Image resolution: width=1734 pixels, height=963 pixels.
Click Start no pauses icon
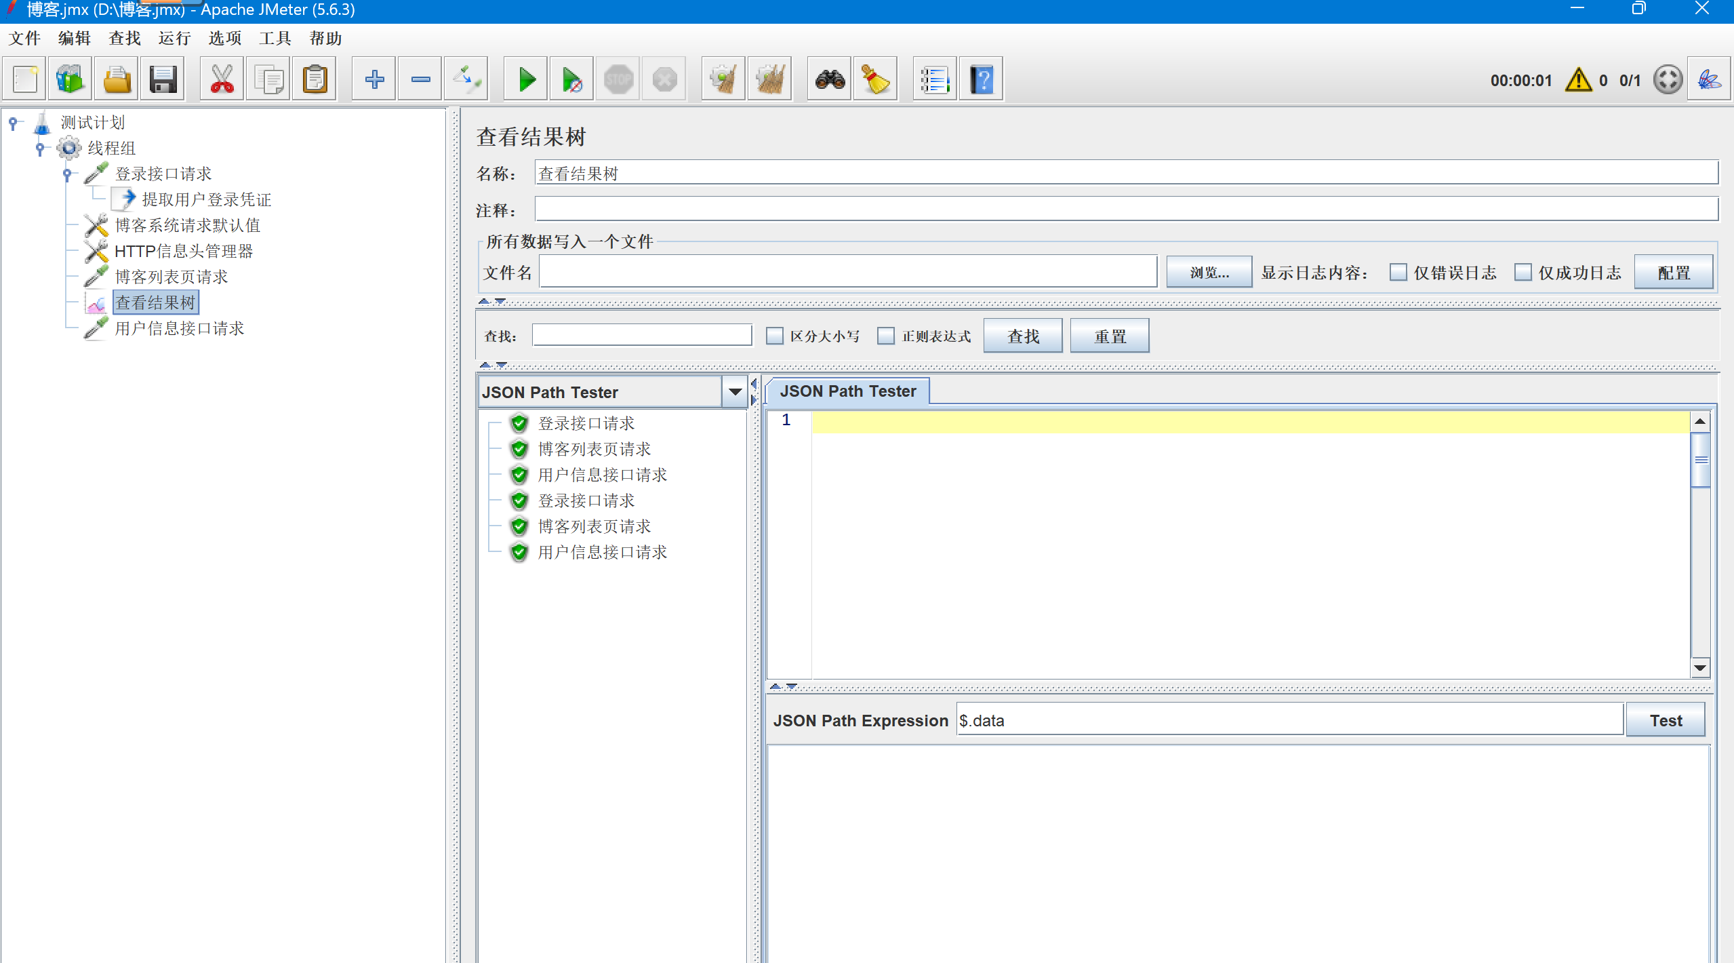[x=571, y=80]
